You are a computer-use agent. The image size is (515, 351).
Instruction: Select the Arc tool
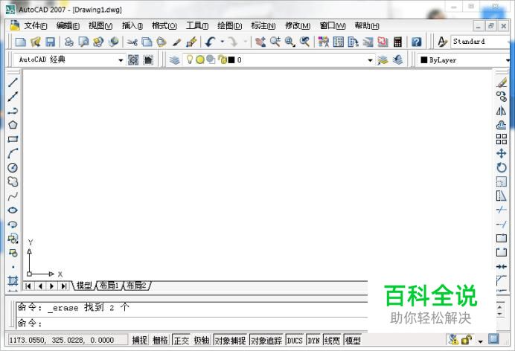[13, 153]
